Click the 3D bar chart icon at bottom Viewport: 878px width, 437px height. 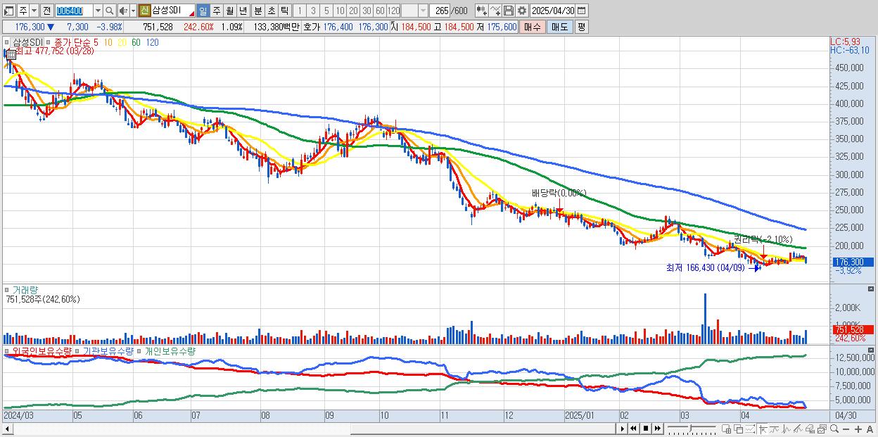point(810,429)
